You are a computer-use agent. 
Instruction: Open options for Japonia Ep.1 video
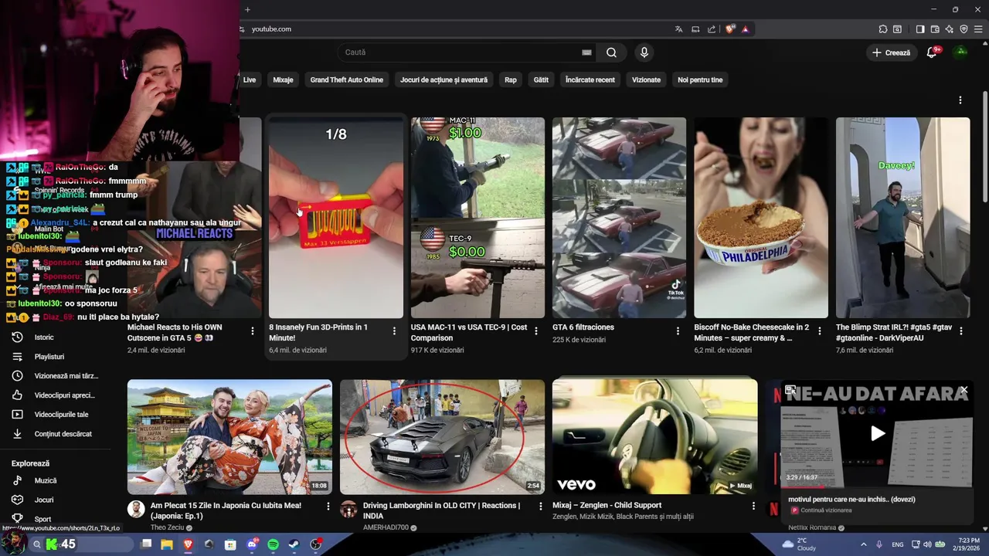pos(328,507)
